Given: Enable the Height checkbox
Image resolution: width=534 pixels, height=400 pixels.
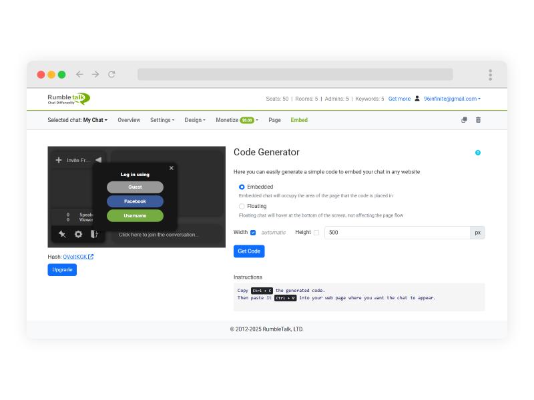Looking at the screenshot, I should point(316,232).
